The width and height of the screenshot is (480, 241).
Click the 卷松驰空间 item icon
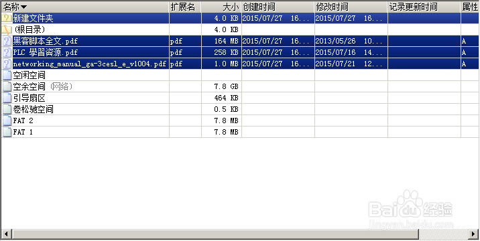click(x=7, y=109)
